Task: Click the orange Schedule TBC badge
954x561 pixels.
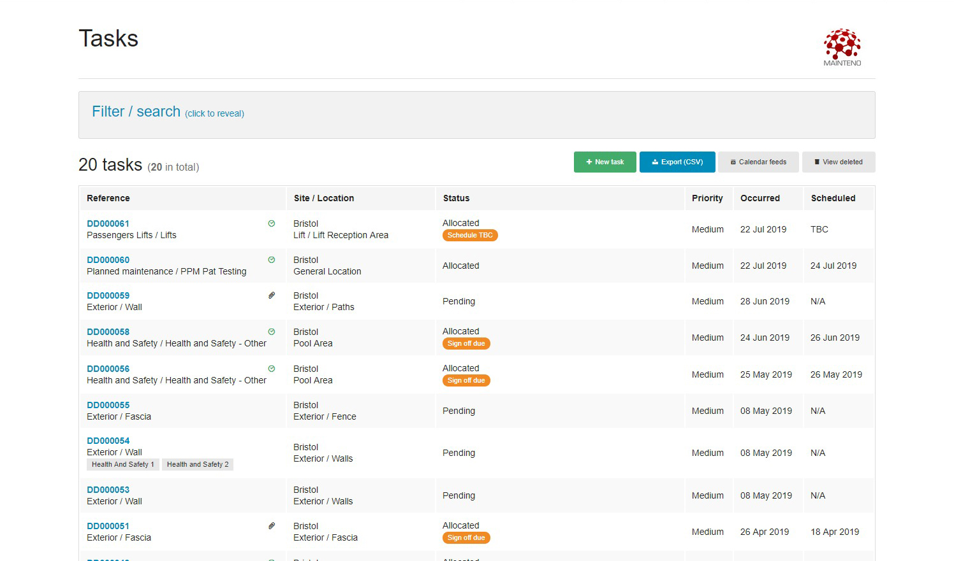Action: pyautogui.click(x=470, y=235)
